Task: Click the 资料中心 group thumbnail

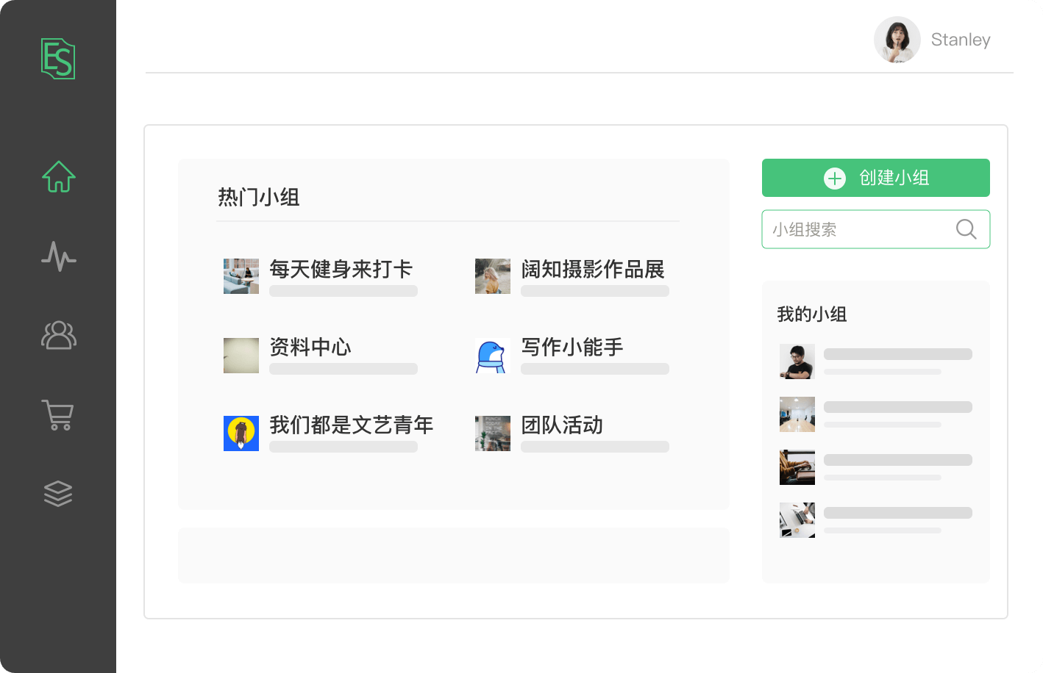Action: tap(241, 355)
